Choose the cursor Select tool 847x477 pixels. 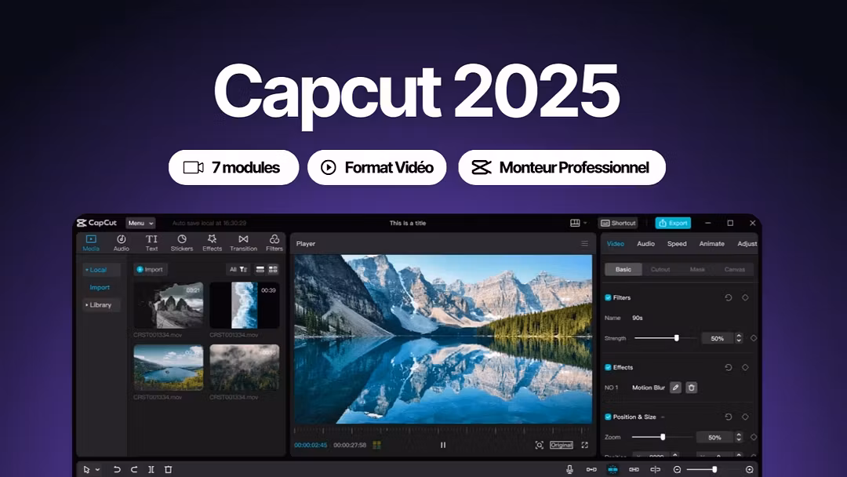tap(86, 469)
